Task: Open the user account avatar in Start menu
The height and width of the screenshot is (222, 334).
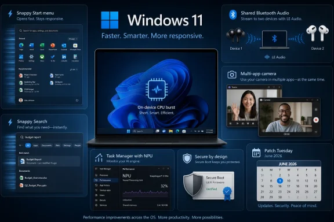Action: 21,100
